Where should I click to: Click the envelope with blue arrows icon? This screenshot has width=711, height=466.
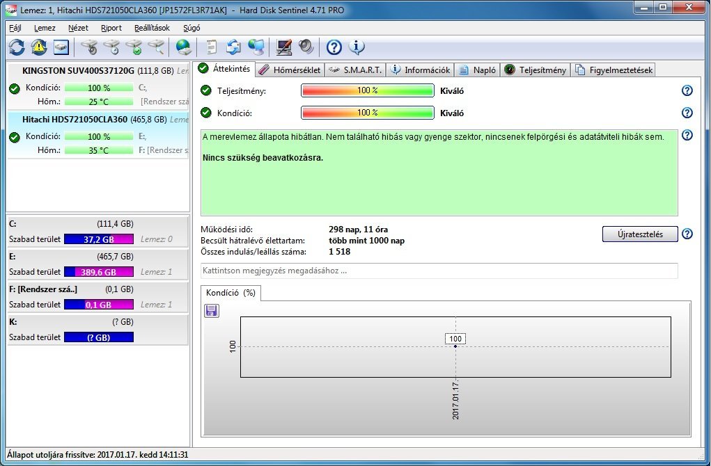233,47
